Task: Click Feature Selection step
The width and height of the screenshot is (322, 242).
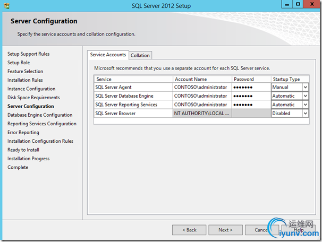Action: (x=26, y=71)
